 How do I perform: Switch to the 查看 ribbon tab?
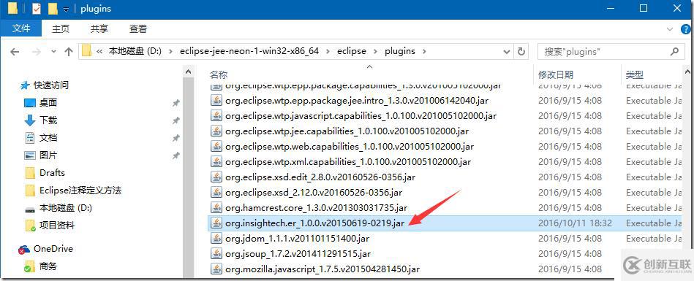(137, 28)
